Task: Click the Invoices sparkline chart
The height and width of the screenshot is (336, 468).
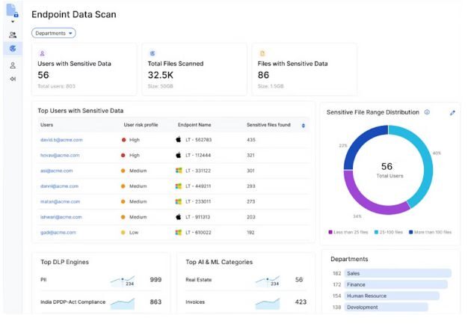Action: point(268,303)
